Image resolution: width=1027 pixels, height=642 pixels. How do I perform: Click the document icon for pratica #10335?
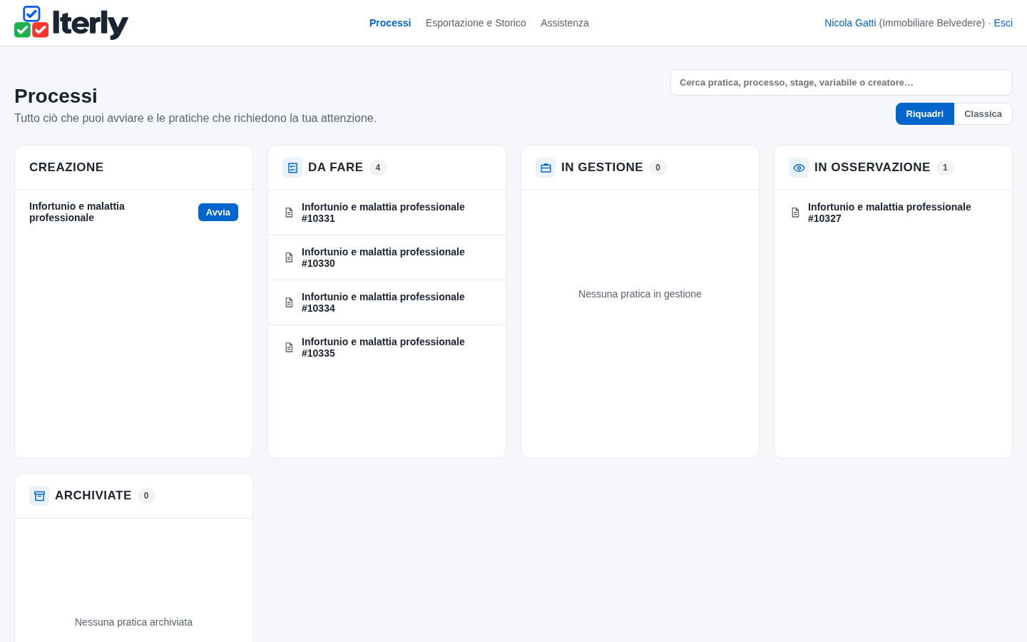(x=289, y=347)
